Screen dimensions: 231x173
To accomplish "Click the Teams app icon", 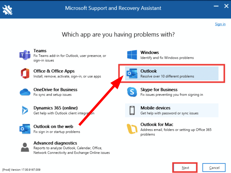I will 25,55.
